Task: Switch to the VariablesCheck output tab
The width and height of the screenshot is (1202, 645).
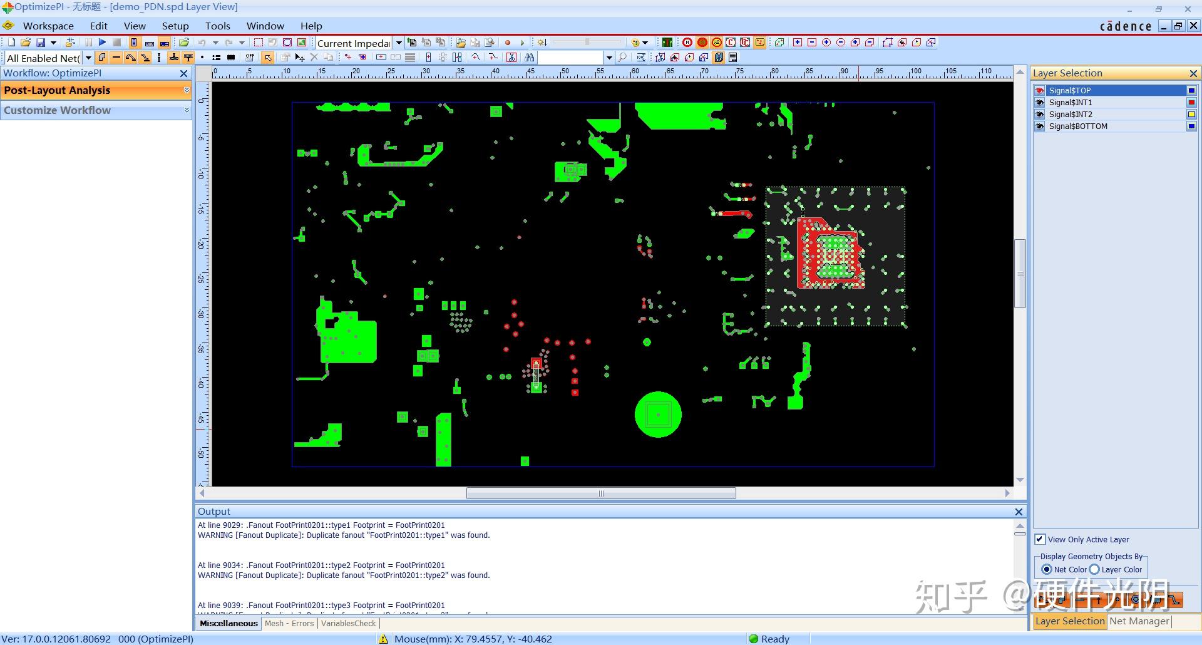Action: (x=349, y=623)
